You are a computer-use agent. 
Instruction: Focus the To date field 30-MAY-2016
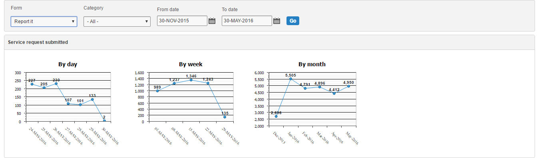click(x=247, y=21)
